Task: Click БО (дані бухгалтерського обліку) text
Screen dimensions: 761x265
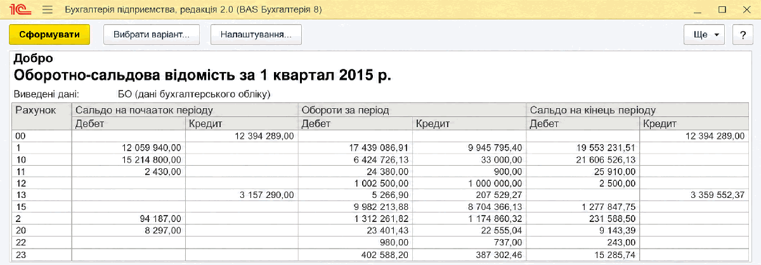Action: click(x=195, y=94)
